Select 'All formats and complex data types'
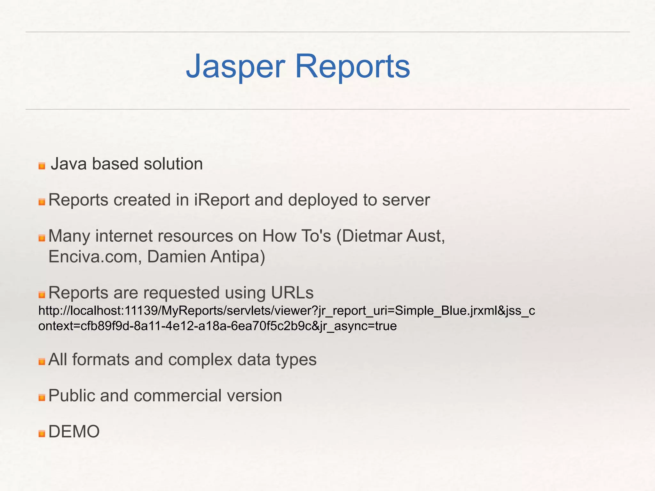 (x=182, y=360)
